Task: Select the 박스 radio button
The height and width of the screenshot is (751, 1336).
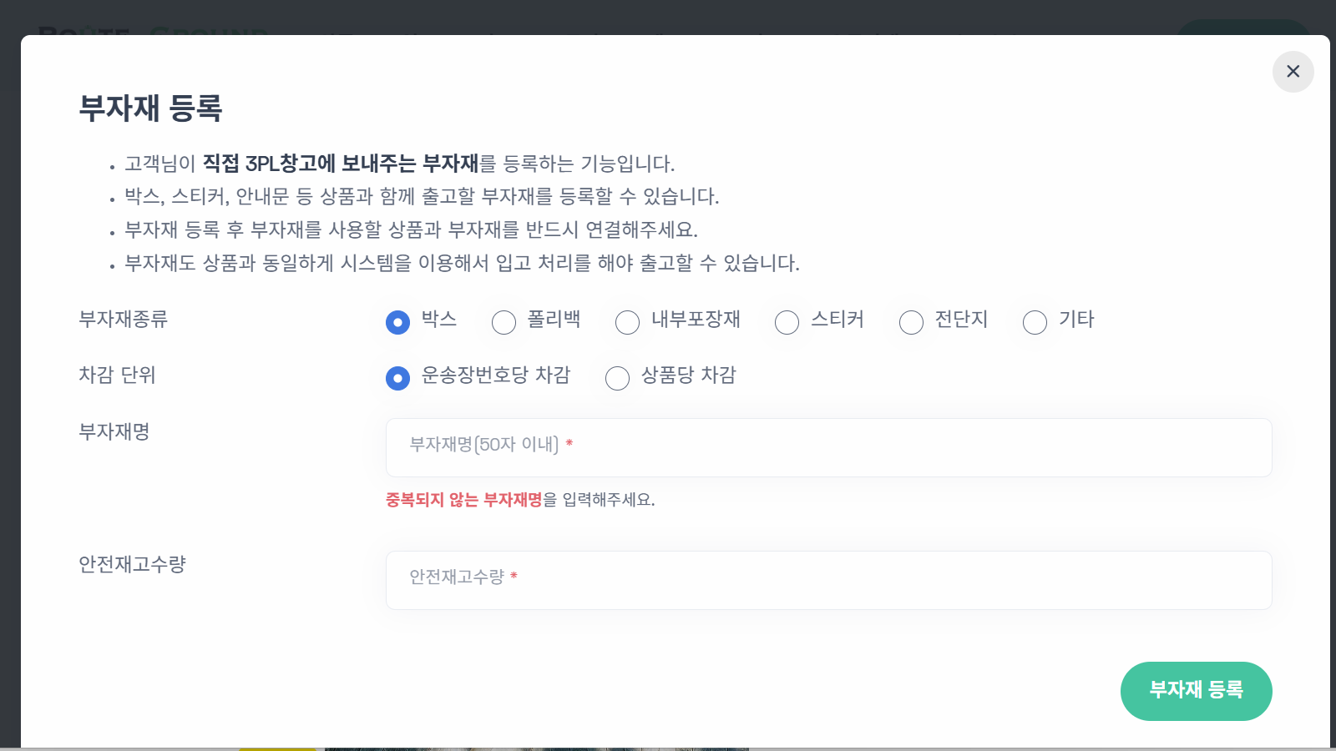Action: click(x=397, y=322)
